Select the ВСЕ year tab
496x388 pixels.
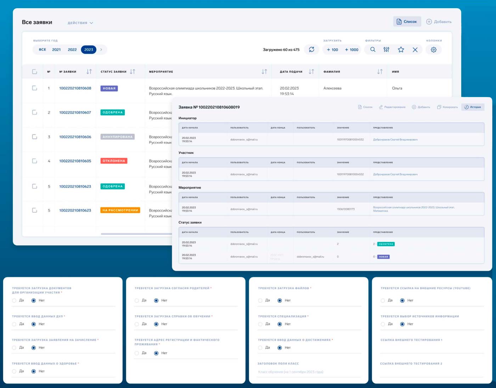pyautogui.click(x=43, y=50)
